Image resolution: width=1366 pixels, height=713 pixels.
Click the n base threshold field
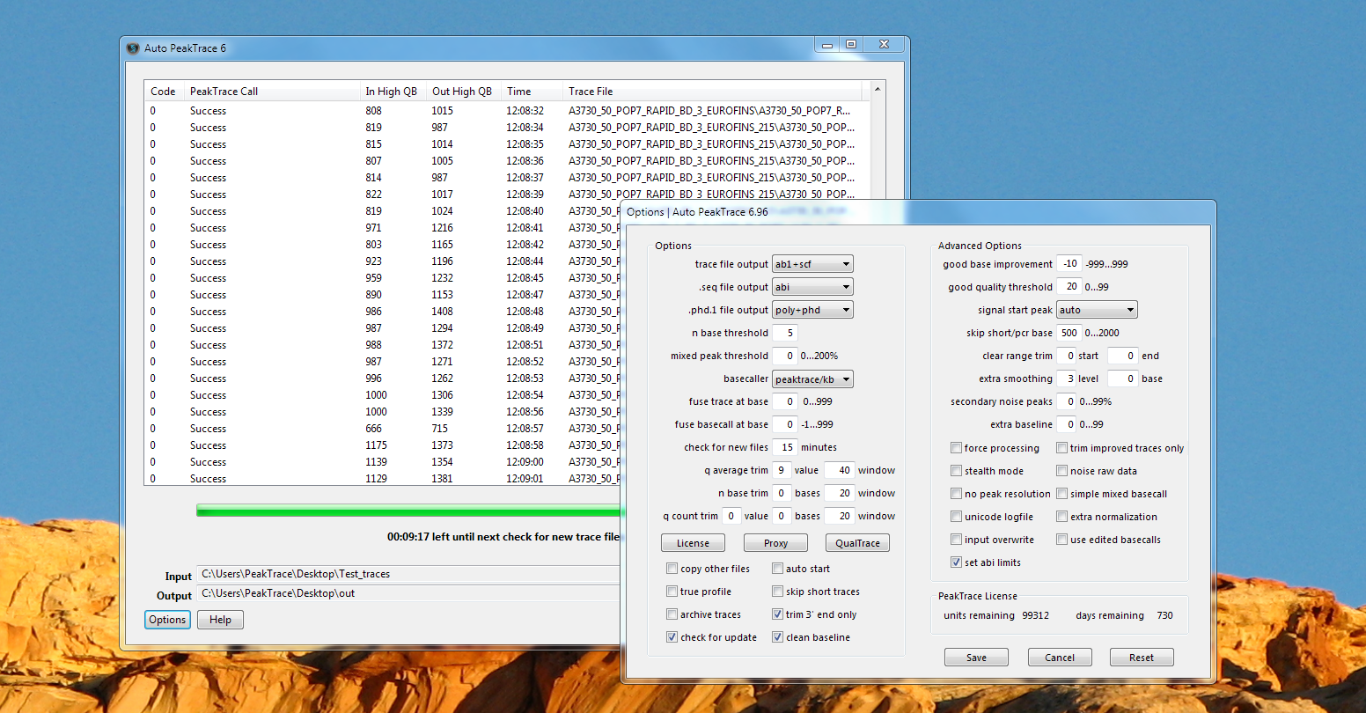(785, 333)
